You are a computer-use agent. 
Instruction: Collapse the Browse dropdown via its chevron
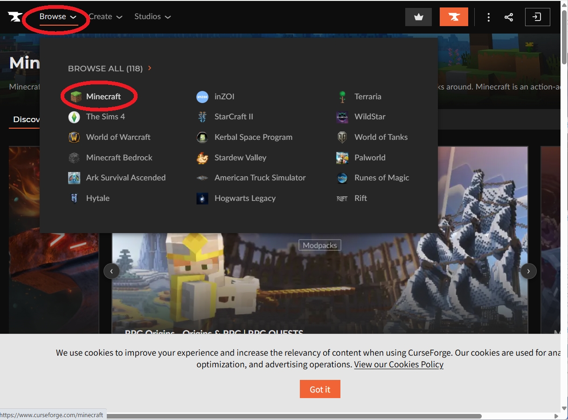pos(73,16)
